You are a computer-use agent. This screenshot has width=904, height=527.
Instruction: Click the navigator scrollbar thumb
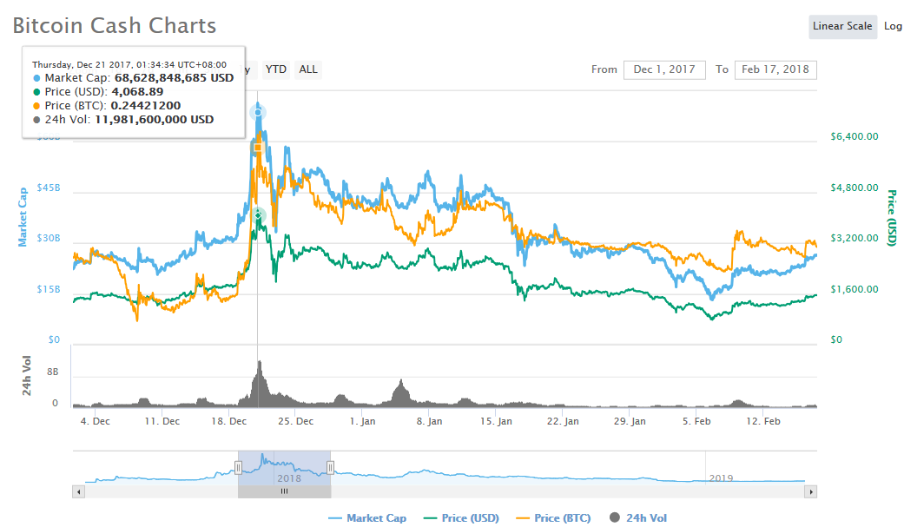284,491
